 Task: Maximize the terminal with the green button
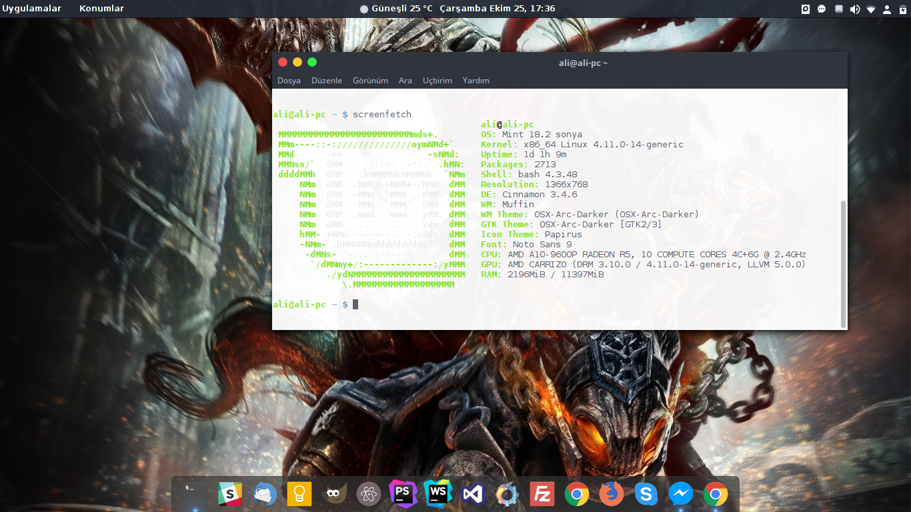[312, 62]
